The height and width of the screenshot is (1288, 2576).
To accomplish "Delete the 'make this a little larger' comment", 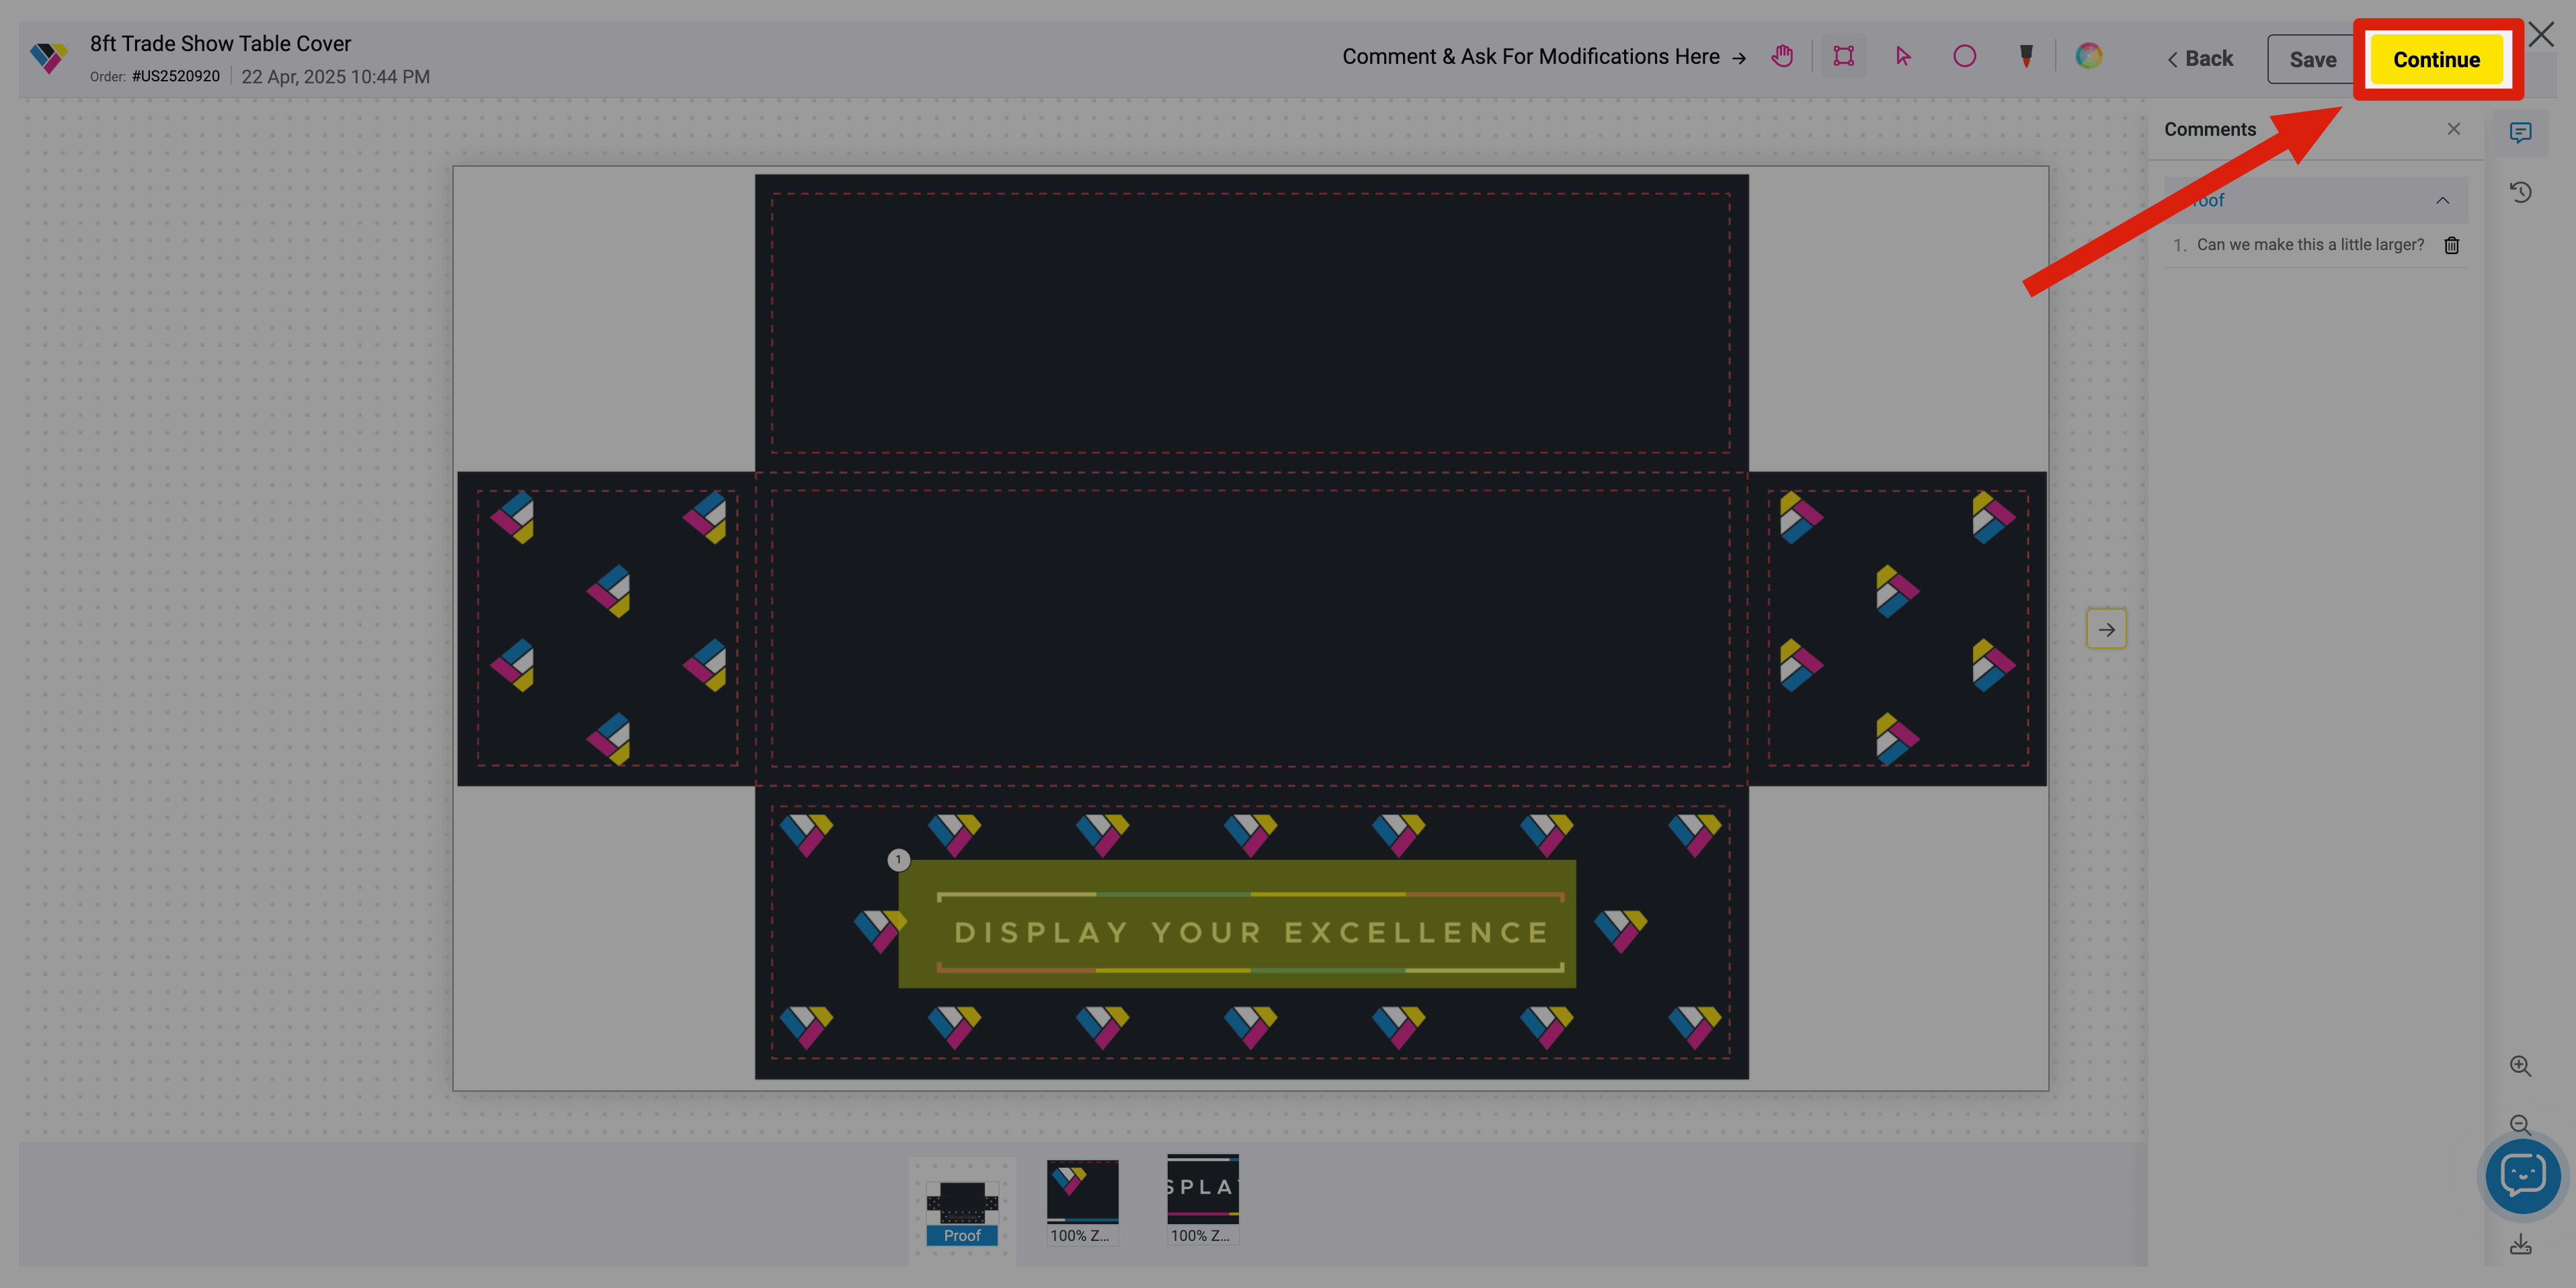I will point(2452,245).
